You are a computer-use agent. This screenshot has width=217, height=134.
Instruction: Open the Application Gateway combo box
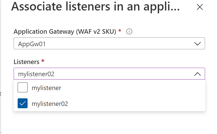[109, 44]
